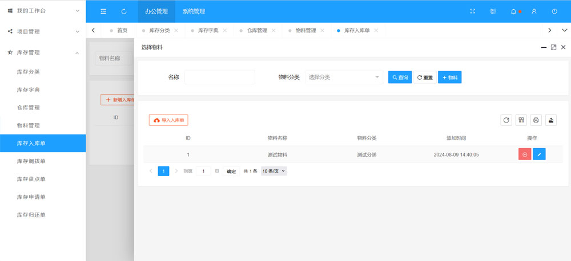The height and width of the screenshot is (261, 571).
Task: Open the 10条/页 page size dropdown
Action: [x=274, y=171]
